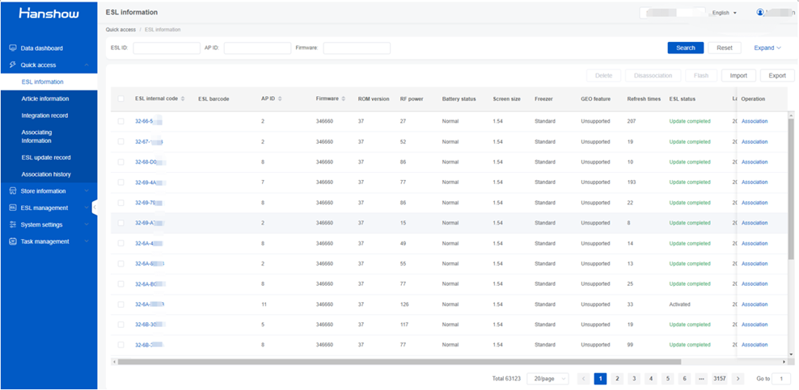Screen dimensions: 799x390
Task: Open ESL update record in the sidebar
Action: (49, 157)
